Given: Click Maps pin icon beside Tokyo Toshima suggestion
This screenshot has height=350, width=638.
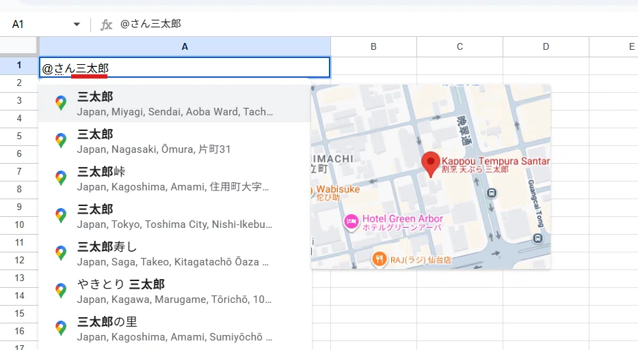Looking at the screenshot, I should click(x=61, y=216).
